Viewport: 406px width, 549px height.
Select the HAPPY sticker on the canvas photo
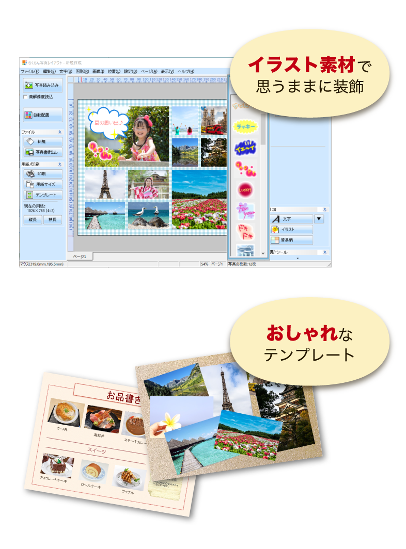click(x=100, y=151)
